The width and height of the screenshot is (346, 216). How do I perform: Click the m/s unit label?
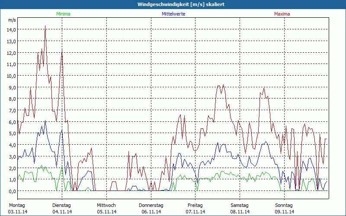pos(12,20)
